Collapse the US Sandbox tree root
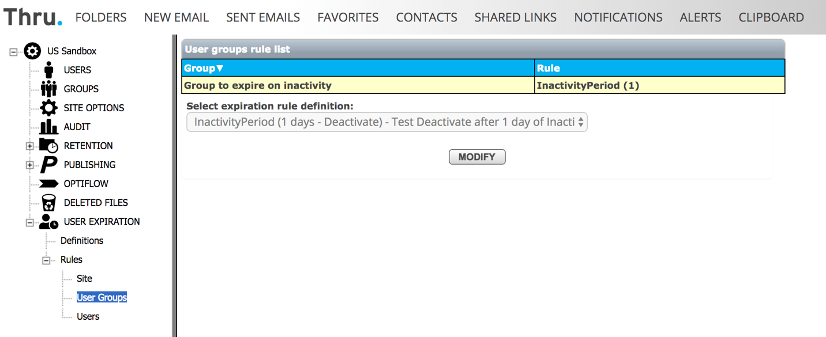826x337 pixels. tap(14, 52)
